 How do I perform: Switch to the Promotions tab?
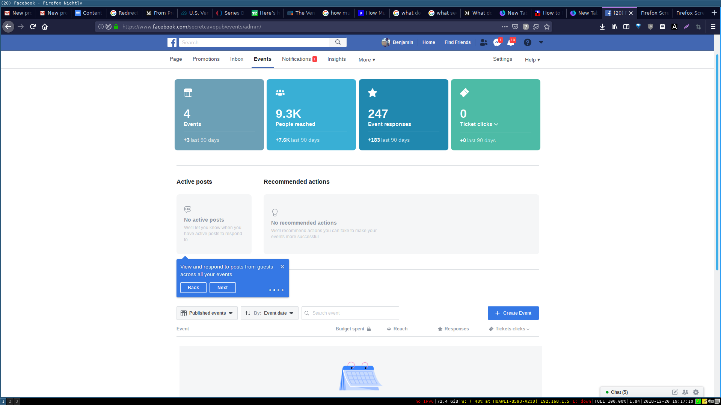point(206,59)
